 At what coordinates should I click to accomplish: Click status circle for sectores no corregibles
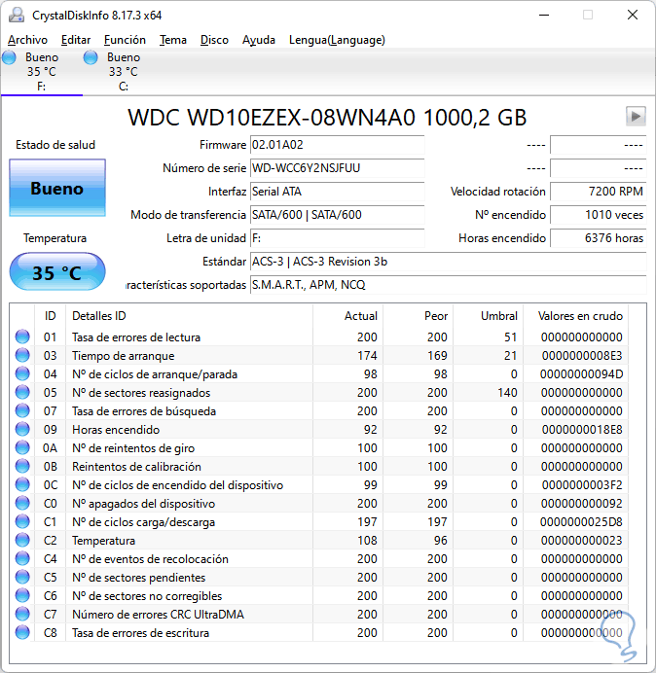coord(22,595)
